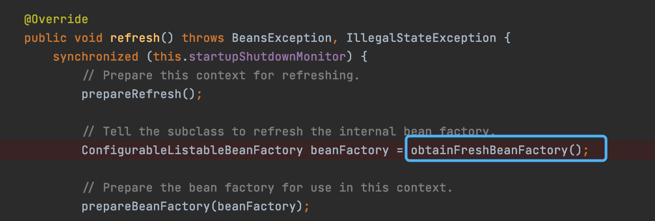Click the beanFactory variable declaration

point(350,150)
